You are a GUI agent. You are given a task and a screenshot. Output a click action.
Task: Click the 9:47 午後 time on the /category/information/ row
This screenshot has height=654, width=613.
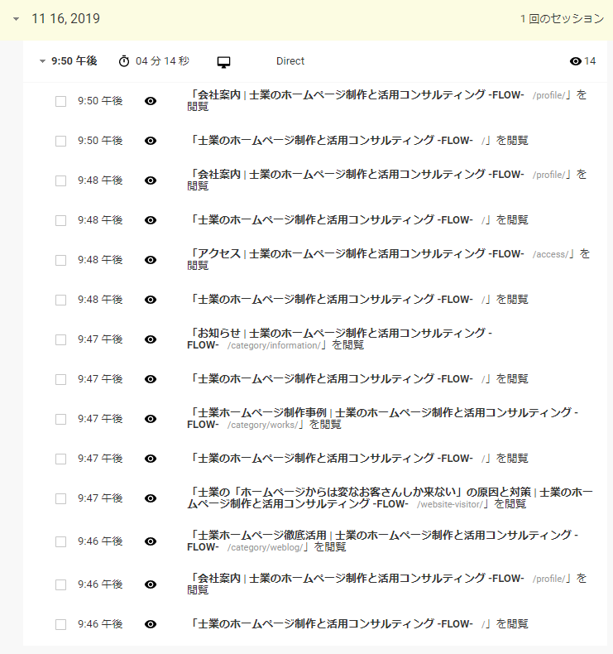[x=100, y=339]
